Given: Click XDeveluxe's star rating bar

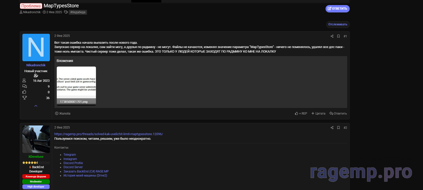Looking at the screenshot, I should click(x=36, y=163).
